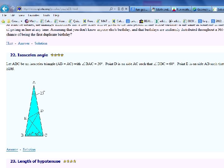Click the Hint link for the birthday puzzle

click(10, 43)
